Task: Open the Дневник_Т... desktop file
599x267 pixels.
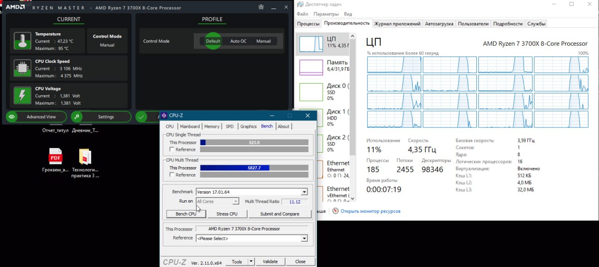Action: coord(85,130)
